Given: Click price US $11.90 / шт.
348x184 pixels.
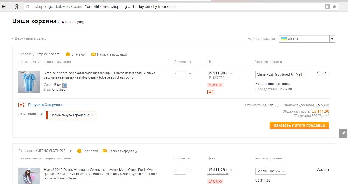Looking at the screenshot, I should tap(220, 73).
